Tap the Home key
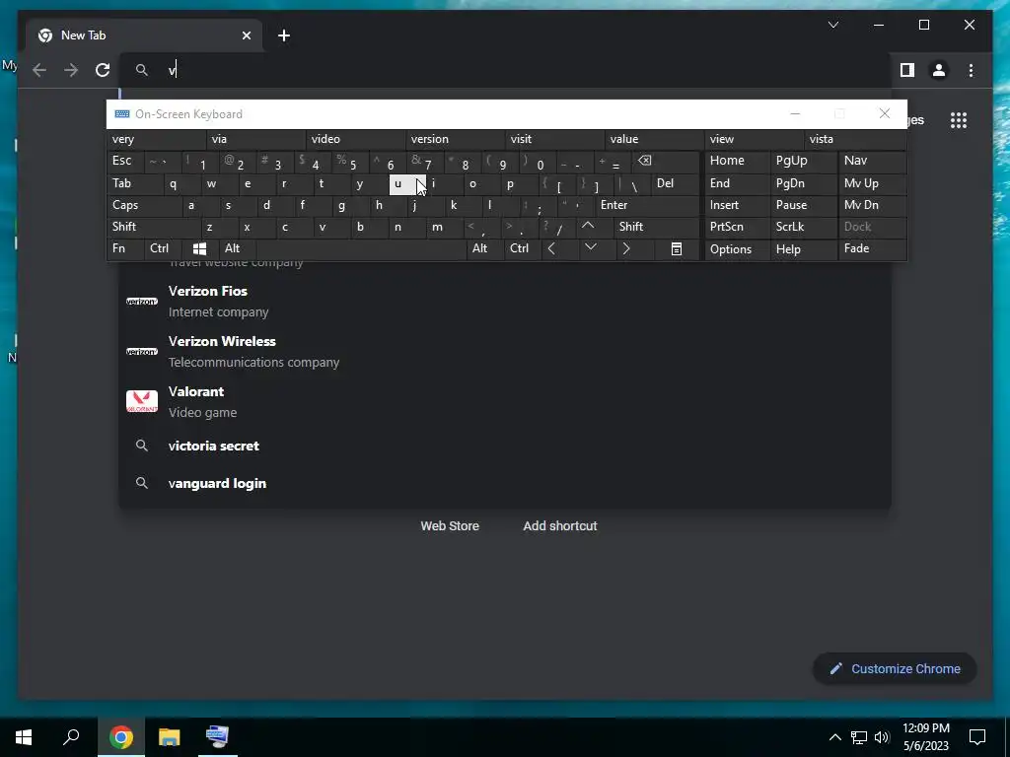 click(x=738, y=161)
